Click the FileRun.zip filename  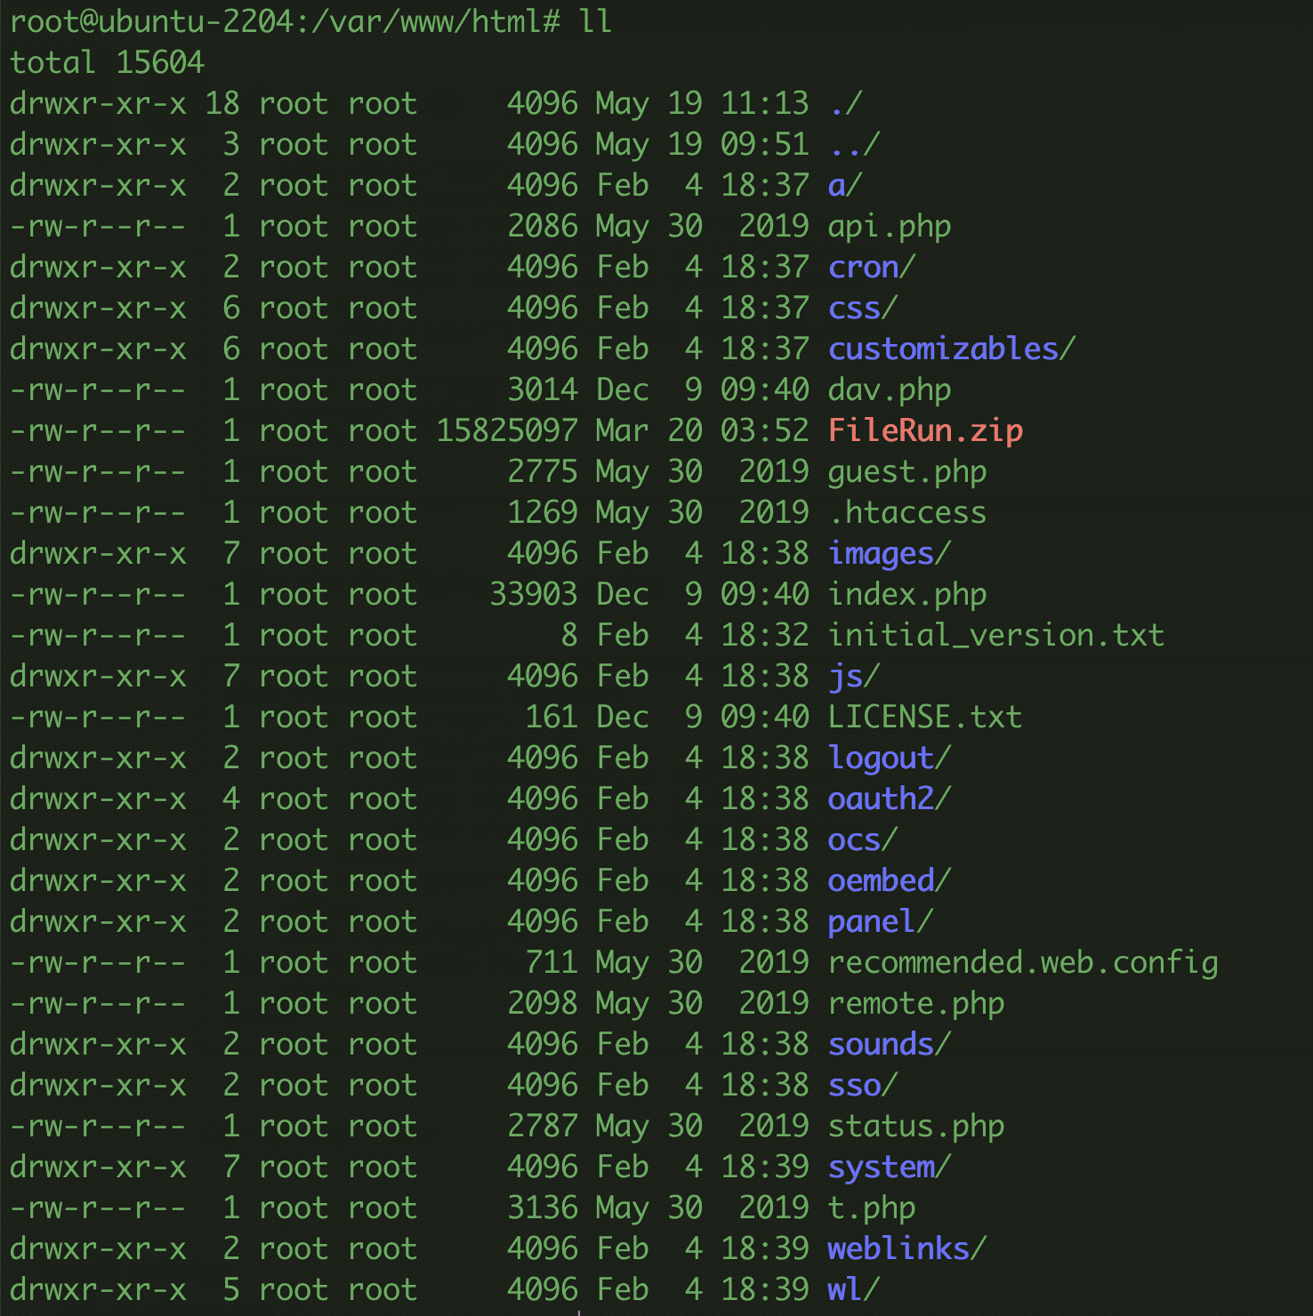pyautogui.click(x=925, y=431)
